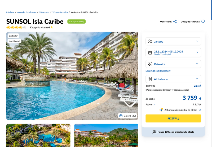212x147 pixels.
Task: Open the All inclusive board dropdown
Action: (x=173, y=79)
